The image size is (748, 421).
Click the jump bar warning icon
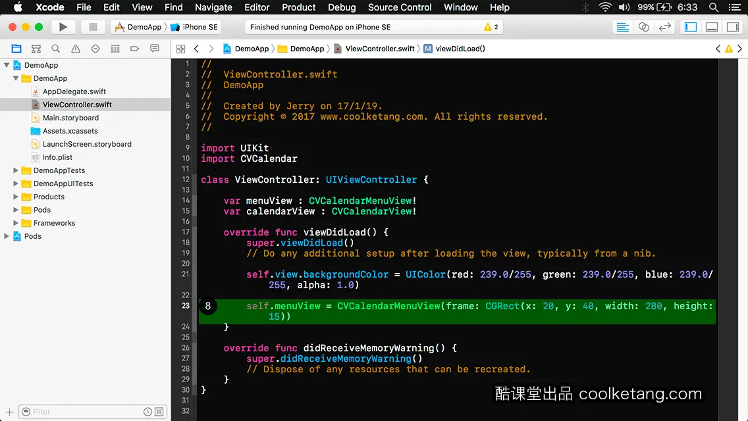(x=729, y=49)
